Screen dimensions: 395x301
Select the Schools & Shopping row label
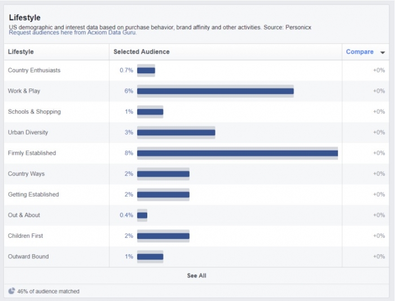34,112
